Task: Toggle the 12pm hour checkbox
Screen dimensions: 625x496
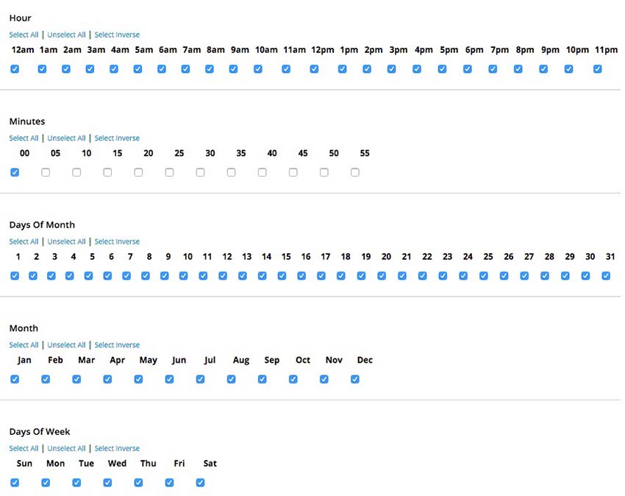Action: [314, 69]
